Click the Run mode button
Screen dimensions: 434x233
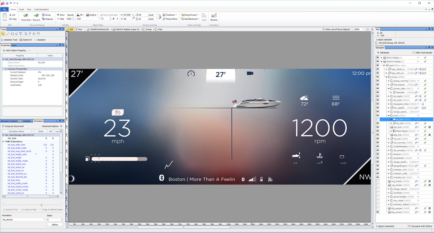[79, 29]
